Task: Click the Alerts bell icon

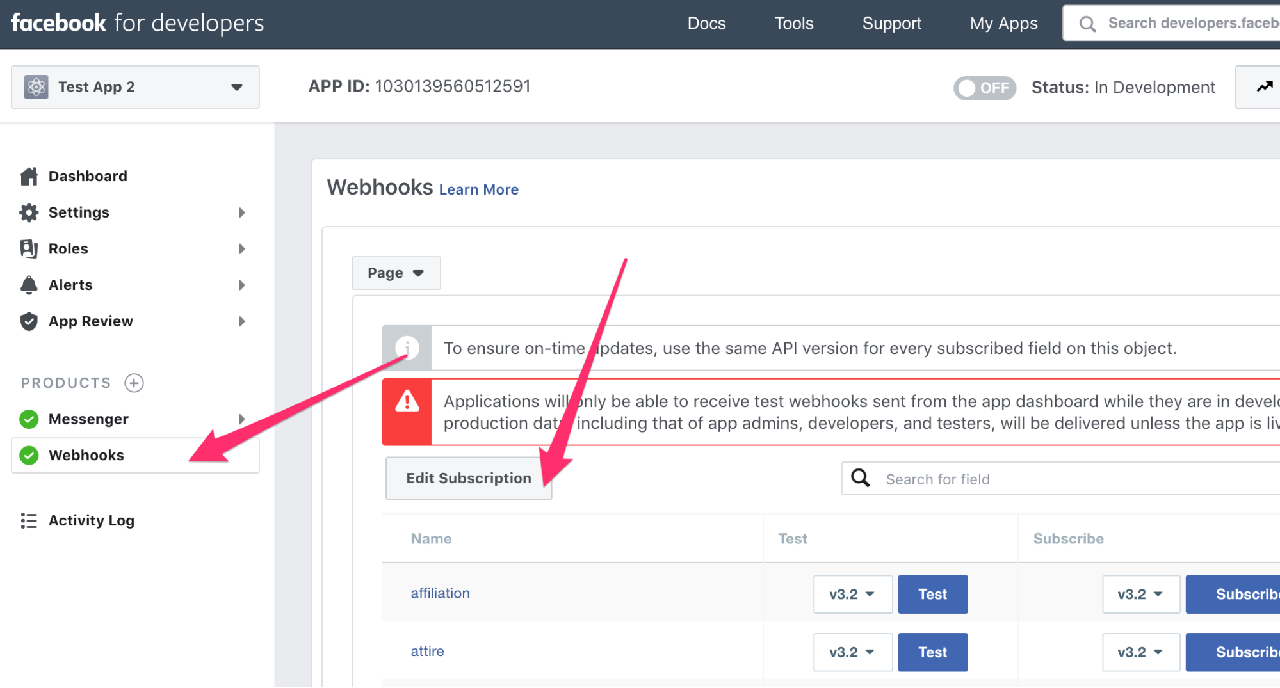Action: click(29, 285)
